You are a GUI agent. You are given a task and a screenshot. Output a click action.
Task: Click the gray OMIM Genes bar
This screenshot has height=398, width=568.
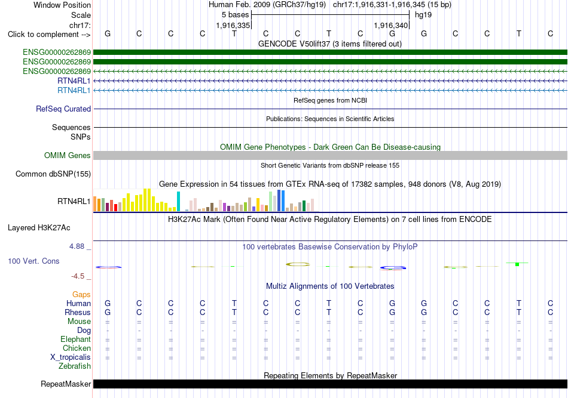pyautogui.click(x=331, y=155)
